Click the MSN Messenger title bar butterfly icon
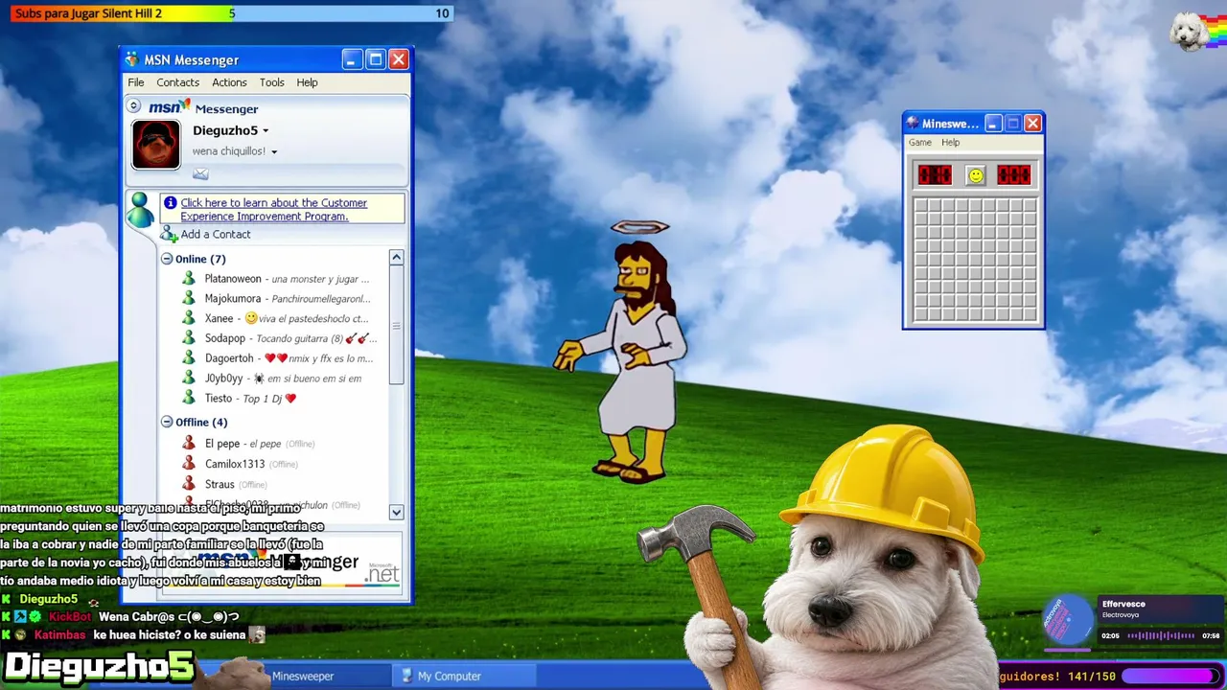 point(132,59)
